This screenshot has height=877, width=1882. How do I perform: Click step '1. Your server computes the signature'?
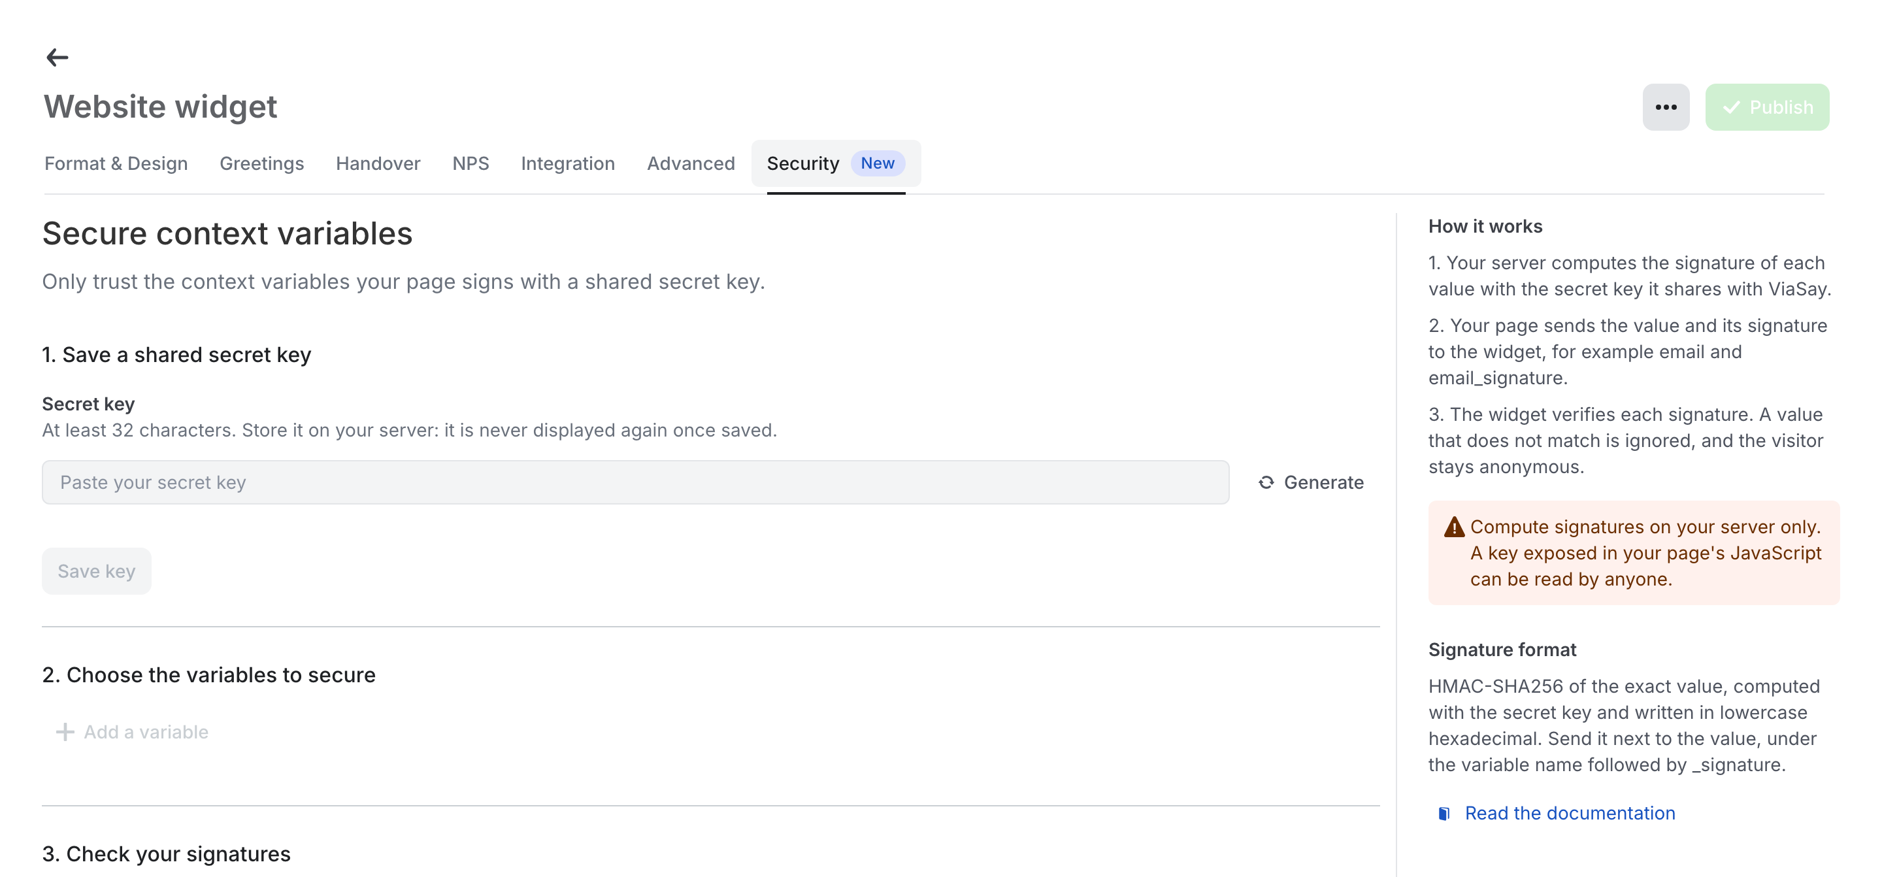click(1630, 276)
